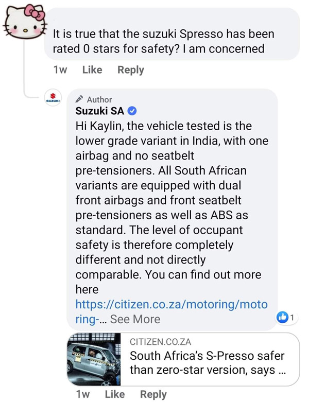This screenshot has width=309, height=402.
Task: Click the blue verified badge
Action: pyautogui.click(x=132, y=112)
